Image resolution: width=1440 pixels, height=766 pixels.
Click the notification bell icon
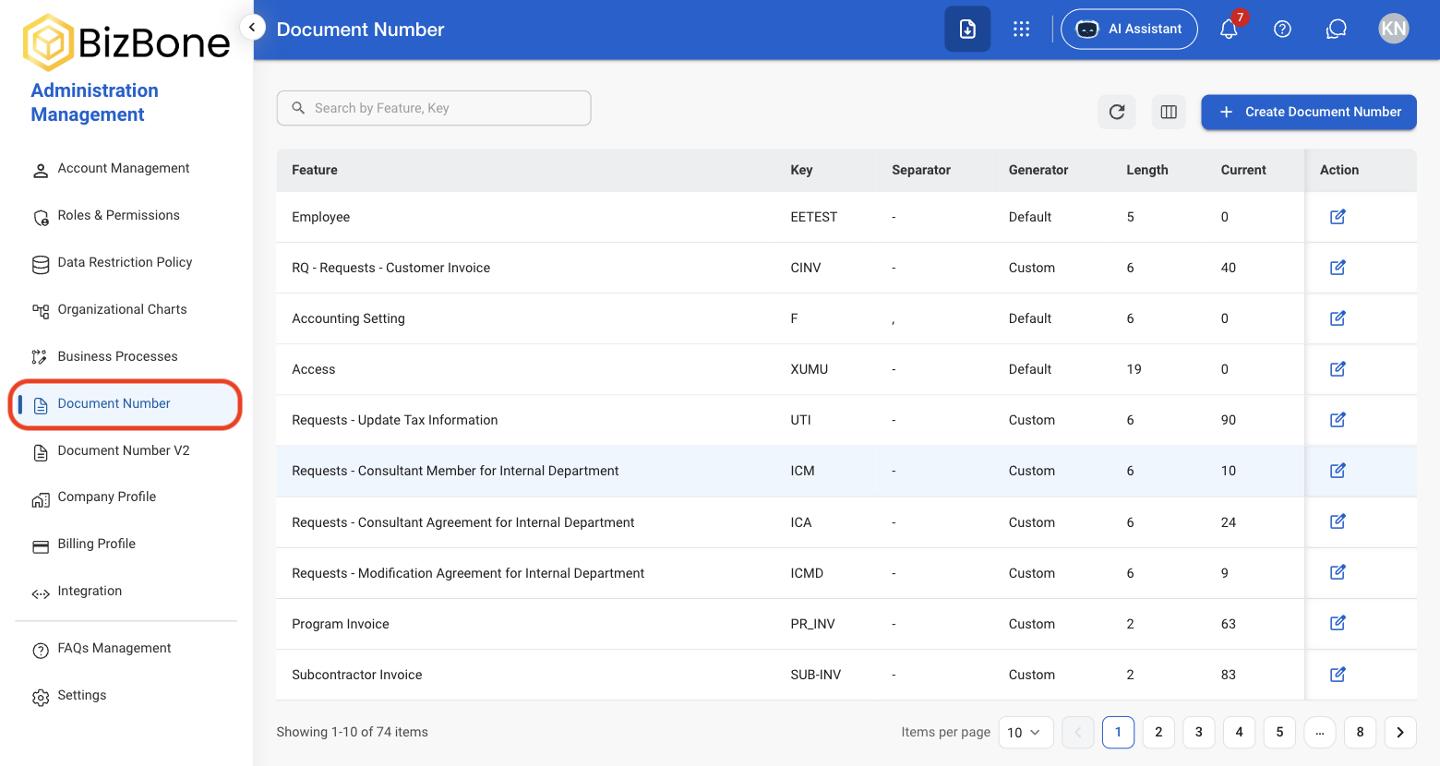click(x=1229, y=30)
